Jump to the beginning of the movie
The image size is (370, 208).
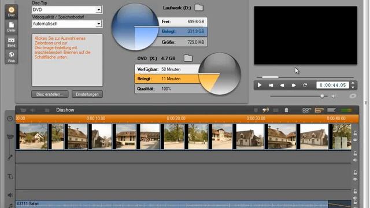point(271,85)
